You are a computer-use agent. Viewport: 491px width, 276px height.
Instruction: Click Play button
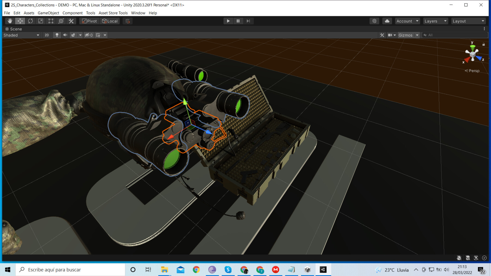pos(228,21)
